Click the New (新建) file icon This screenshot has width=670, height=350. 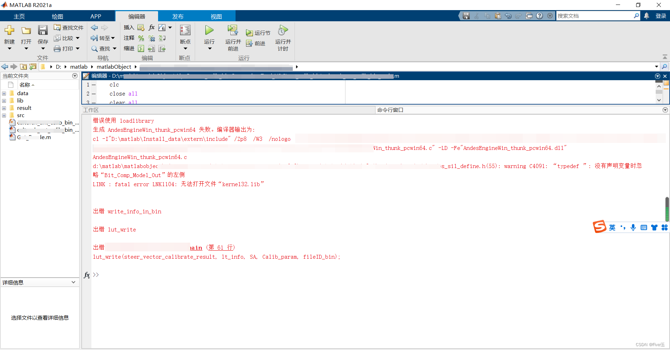(9, 31)
